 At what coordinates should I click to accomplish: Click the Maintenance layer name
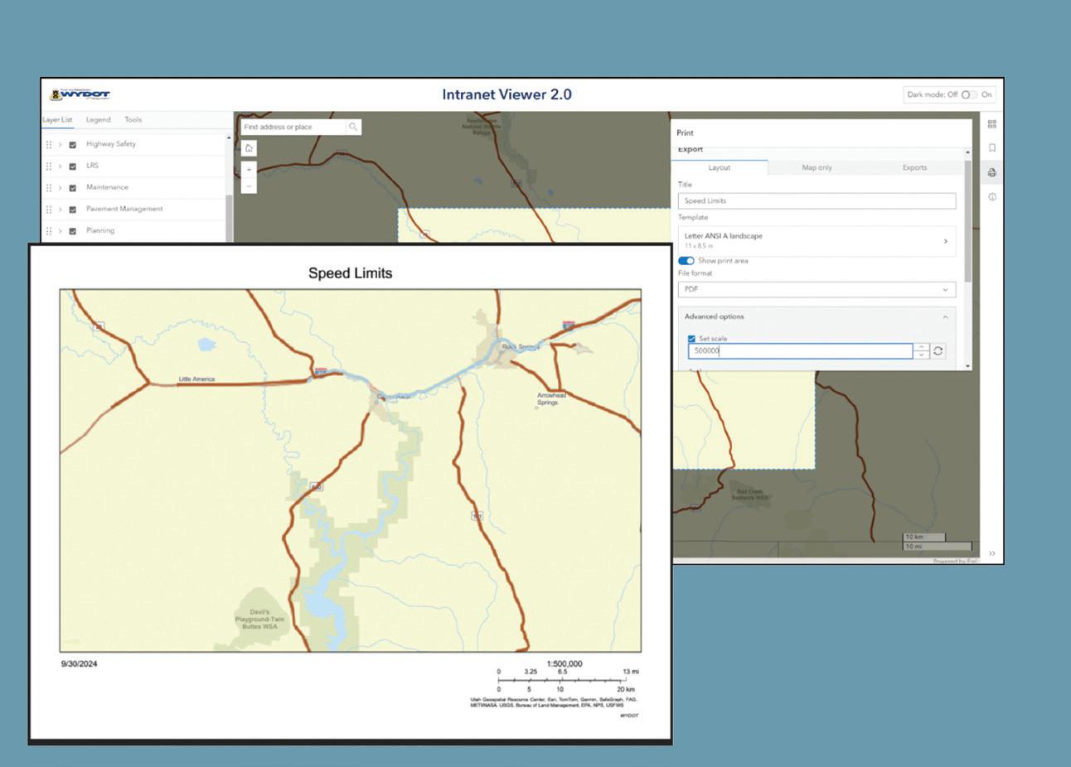click(107, 187)
